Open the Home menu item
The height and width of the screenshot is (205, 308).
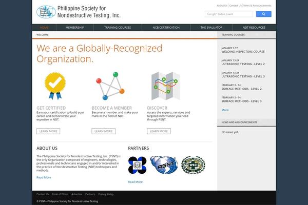[44, 28]
